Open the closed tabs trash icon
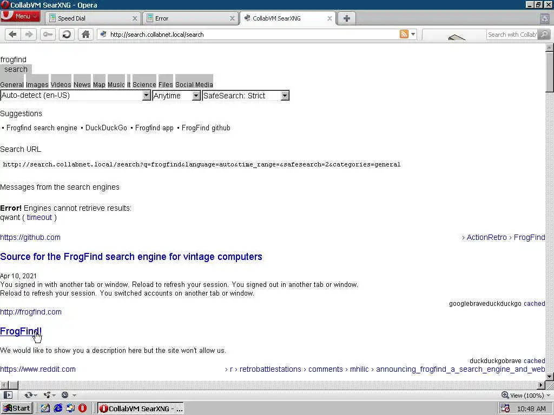This screenshot has width=554, height=415. (x=545, y=18)
